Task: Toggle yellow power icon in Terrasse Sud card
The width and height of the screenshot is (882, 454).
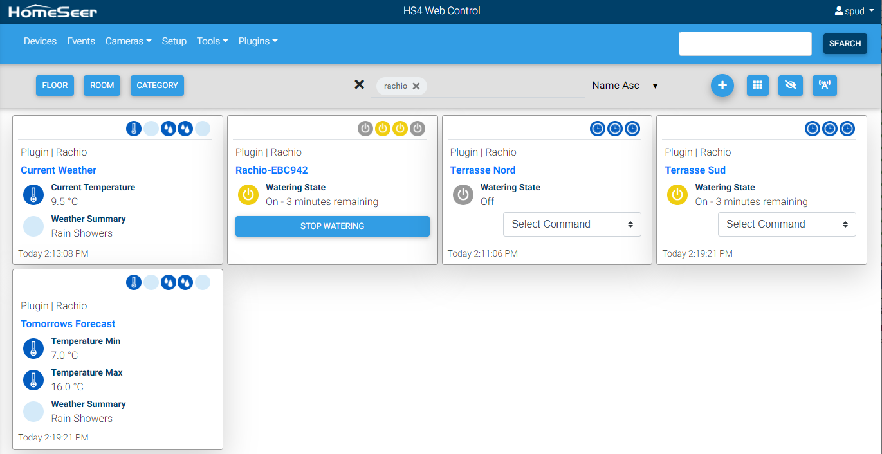Action: [677, 195]
